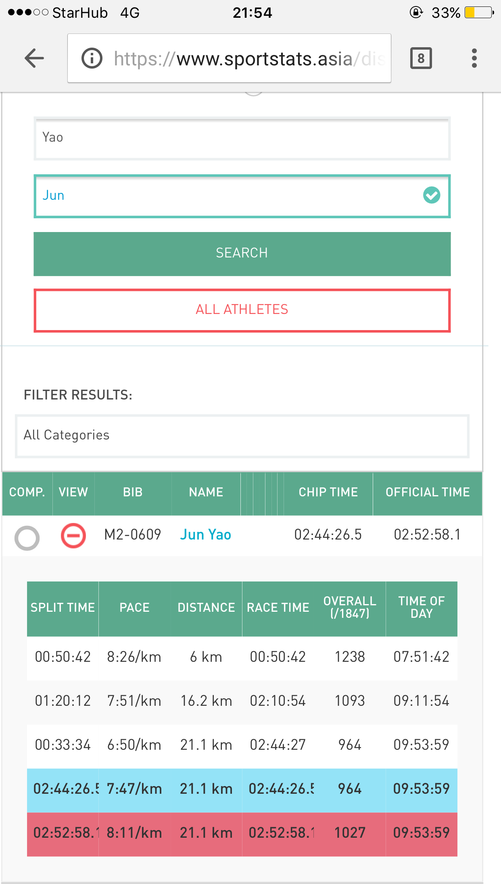Open the tab switcher showing 8 tabs
This screenshot has width=501, height=891.
[x=421, y=58]
